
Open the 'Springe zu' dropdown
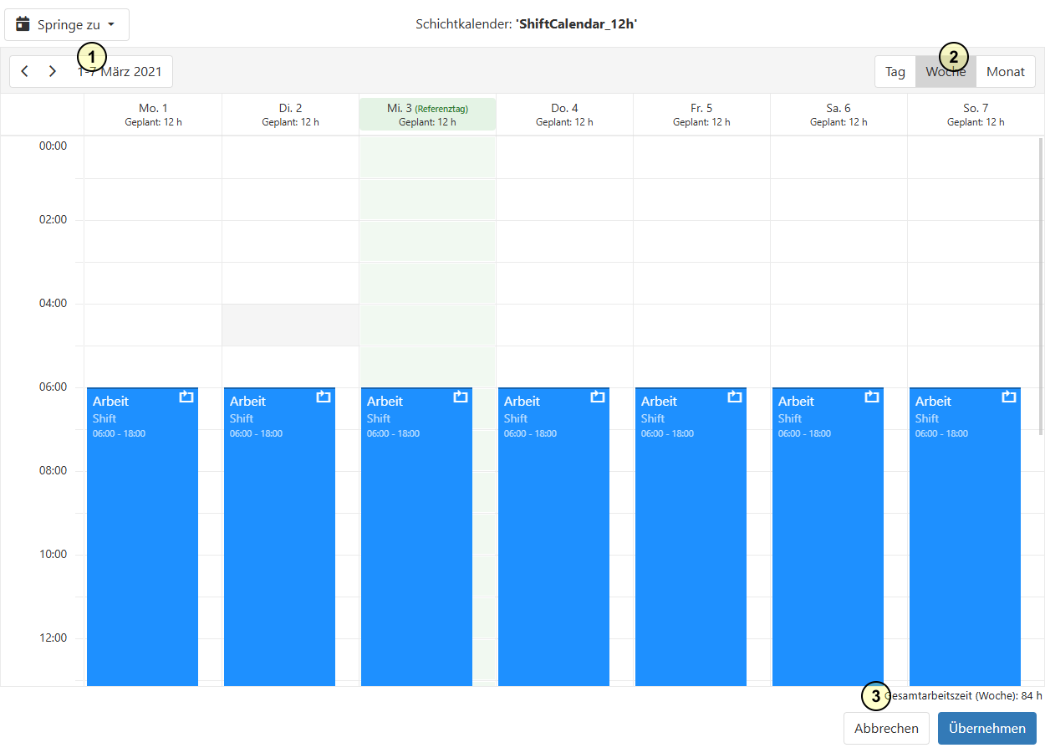tap(67, 24)
